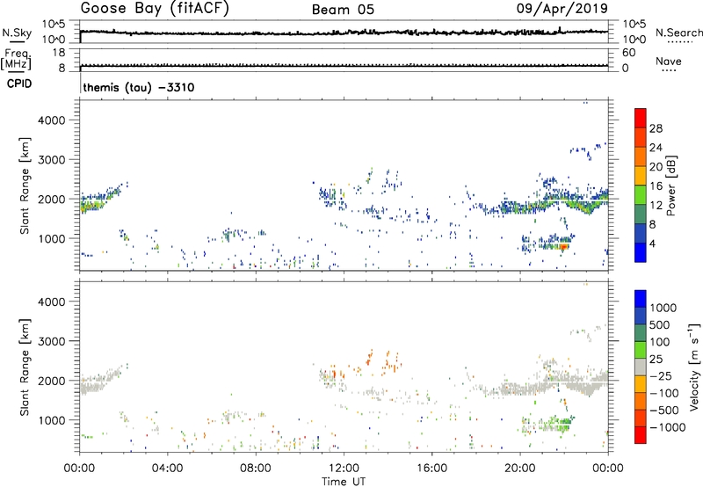Click the '16' Power colorbar tick

coord(656,186)
